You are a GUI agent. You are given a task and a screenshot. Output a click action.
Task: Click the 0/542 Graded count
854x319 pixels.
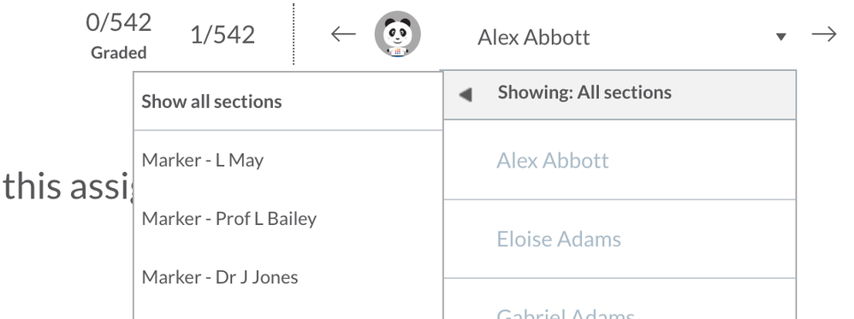click(119, 23)
